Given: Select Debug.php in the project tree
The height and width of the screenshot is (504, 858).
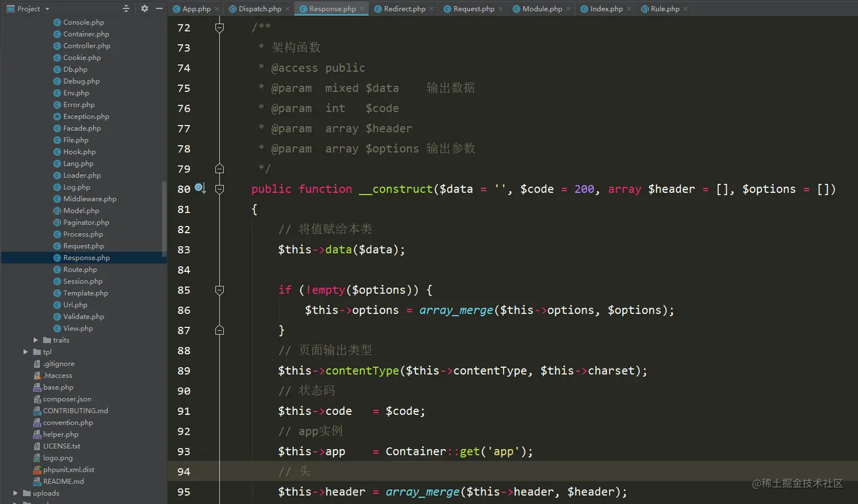Looking at the screenshot, I should (81, 81).
